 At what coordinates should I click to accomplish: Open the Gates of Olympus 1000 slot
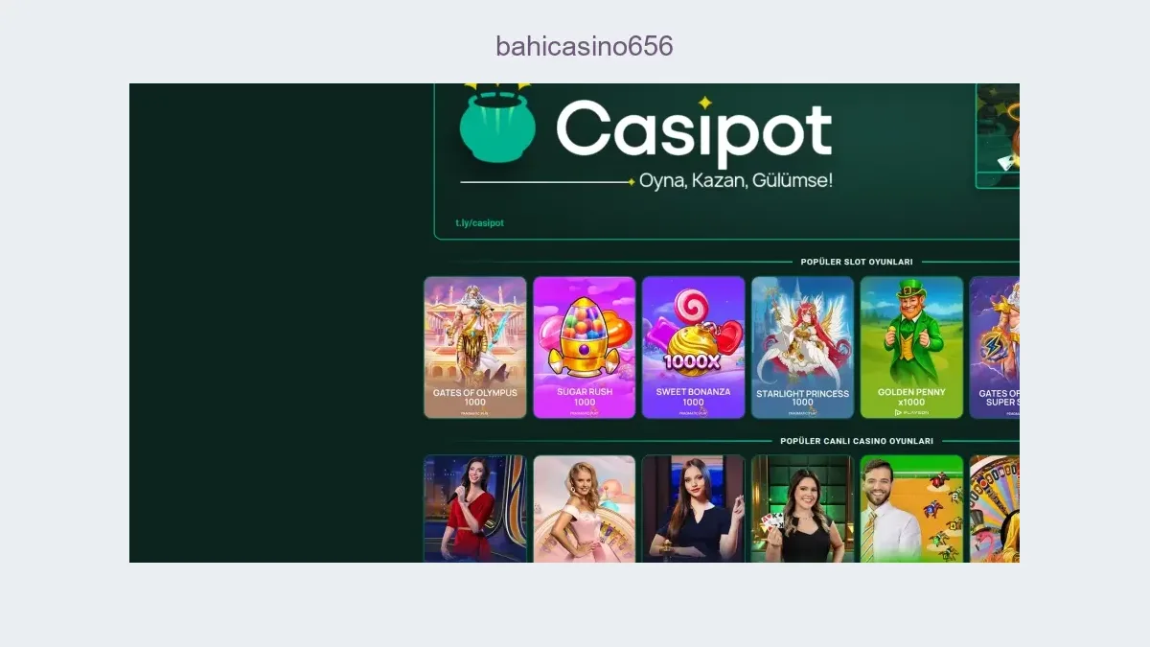point(475,347)
